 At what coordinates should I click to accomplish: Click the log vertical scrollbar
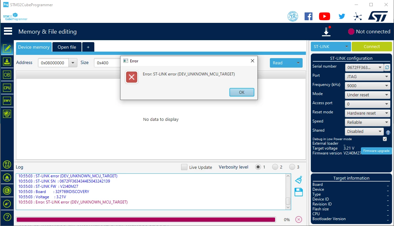click(x=288, y=192)
